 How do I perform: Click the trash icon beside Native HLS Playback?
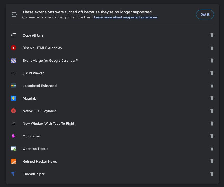click(x=212, y=111)
